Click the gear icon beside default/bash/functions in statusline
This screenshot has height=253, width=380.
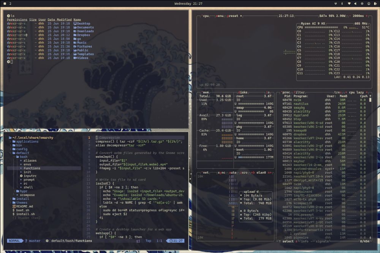[x=47, y=241]
